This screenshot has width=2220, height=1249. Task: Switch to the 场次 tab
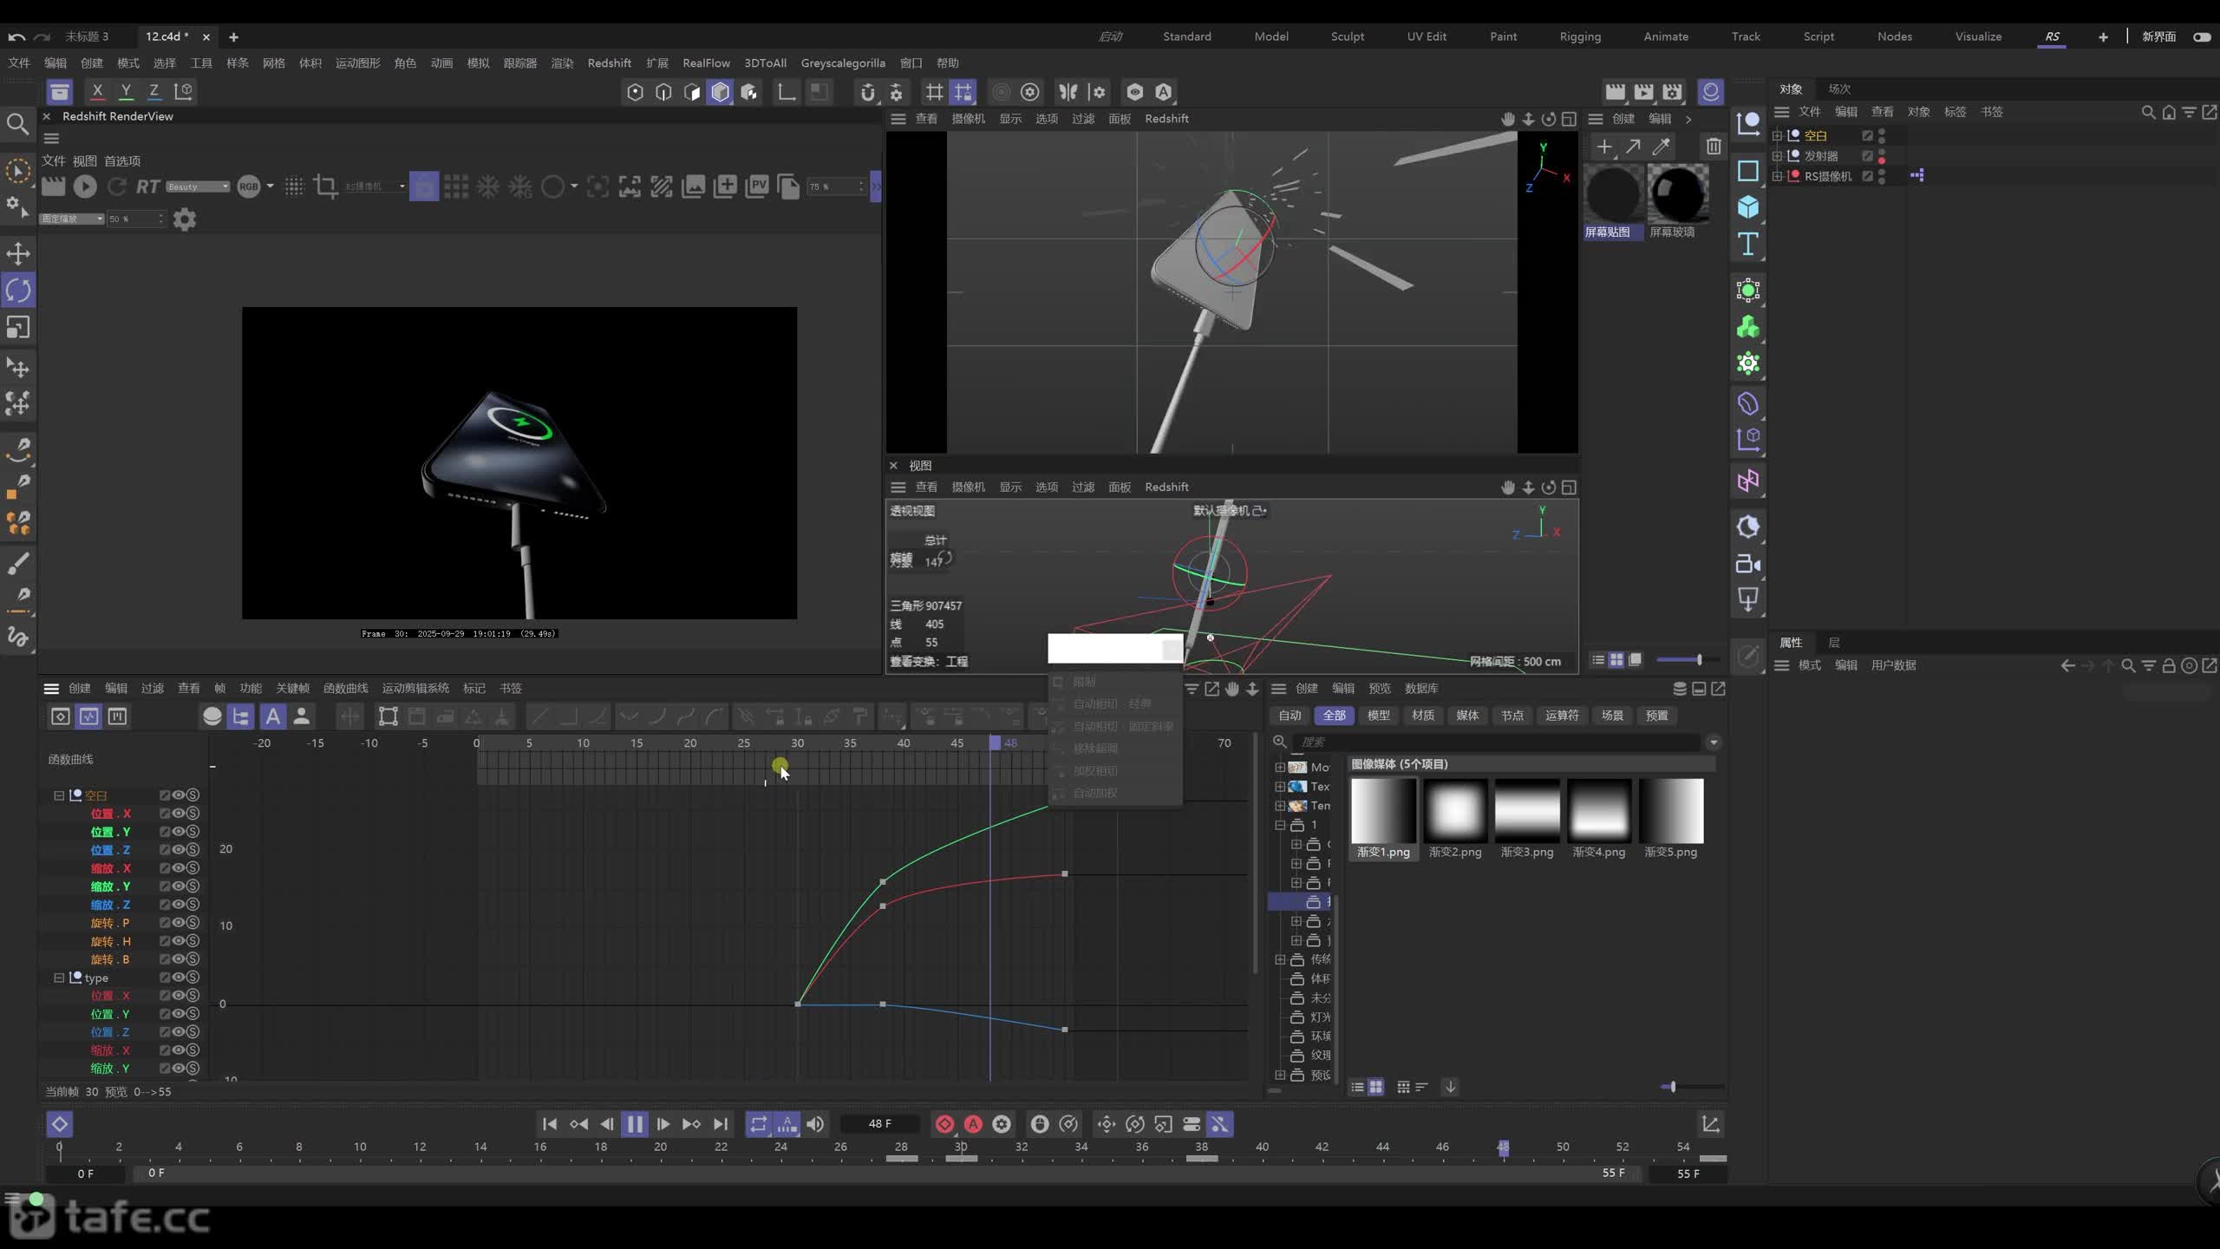coord(1839,88)
